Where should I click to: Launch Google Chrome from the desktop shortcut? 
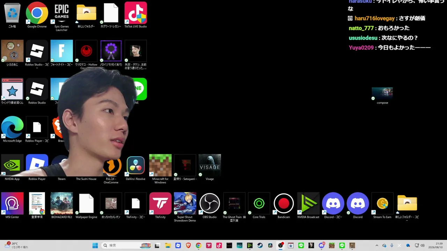click(x=37, y=15)
